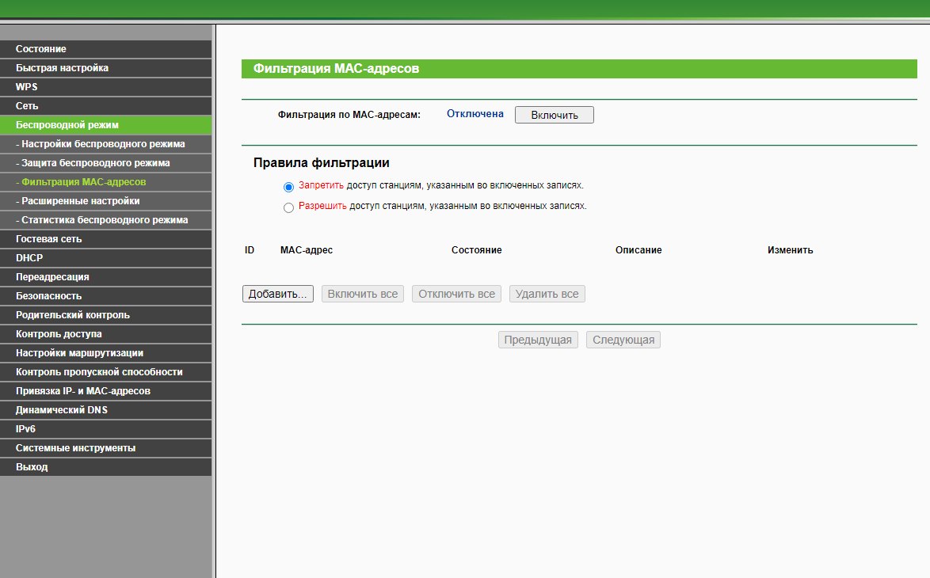
Task: Select Фильтрация MAC-адресов submenu item
Action: click(x=105, y=181)
